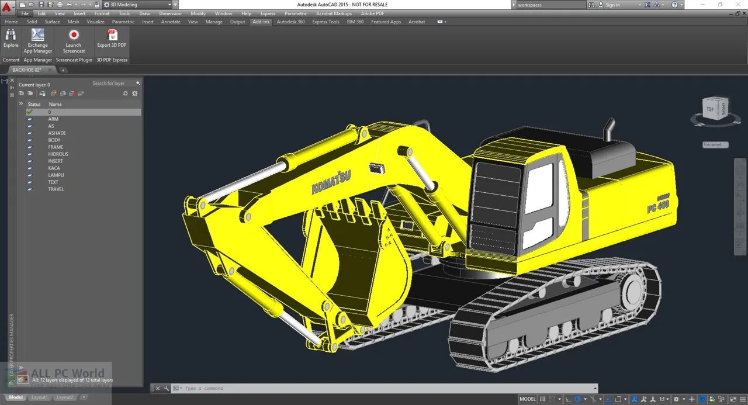Open status bar Customization menu icon

click(743, 399)
